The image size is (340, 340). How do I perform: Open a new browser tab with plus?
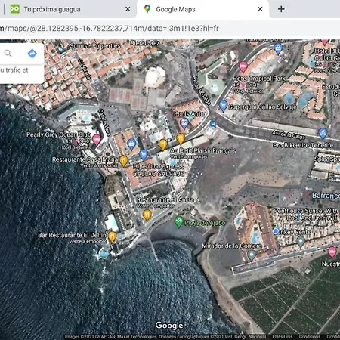(281, 9)
